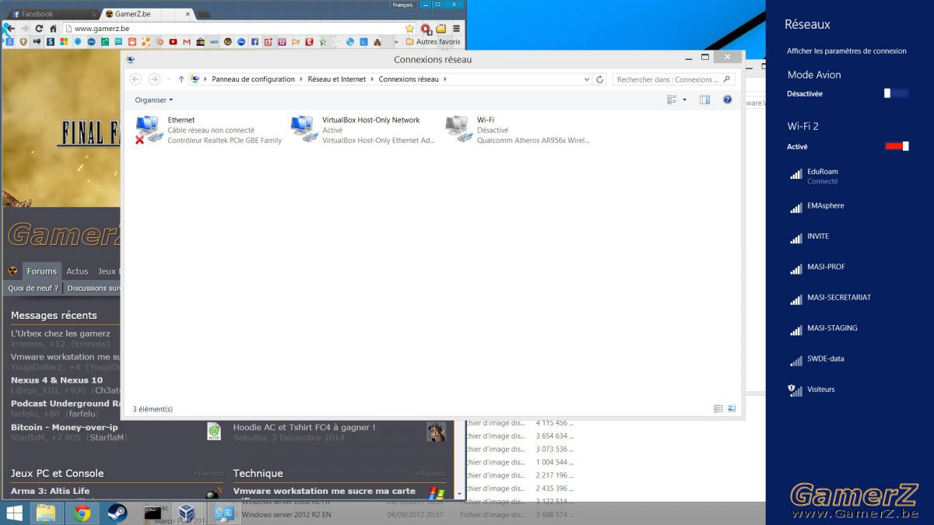Image resolution: width=934 pixels, height=525 pixels.
Task: Switch to large icons view in the status bar
Action: (x=731, y=408)
